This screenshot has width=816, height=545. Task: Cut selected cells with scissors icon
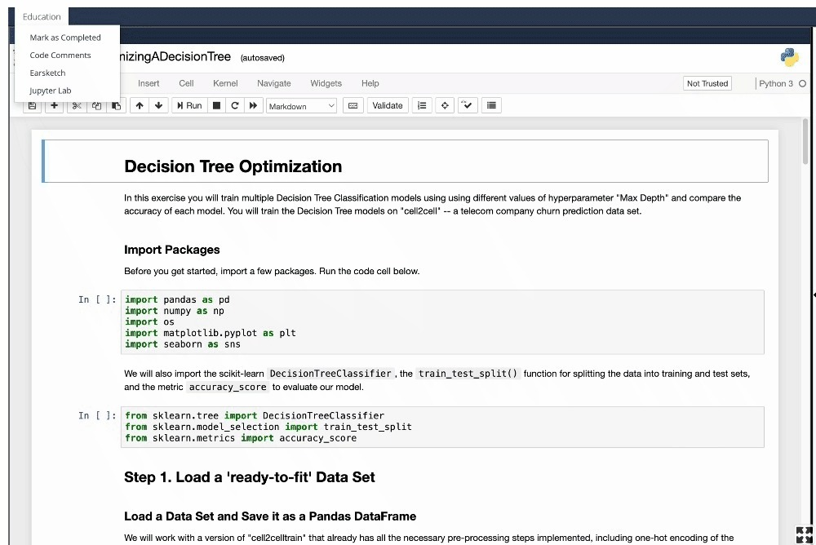(x=77, y=106)
